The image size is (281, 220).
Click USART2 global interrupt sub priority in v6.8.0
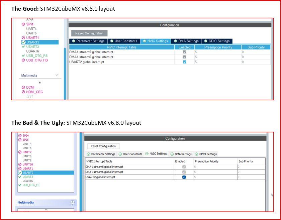[251, 177]
